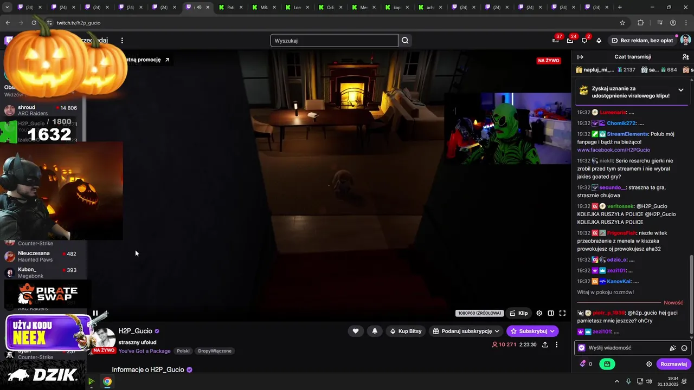
Task: Click the channel points balance icon
Action: click(583, 364)
